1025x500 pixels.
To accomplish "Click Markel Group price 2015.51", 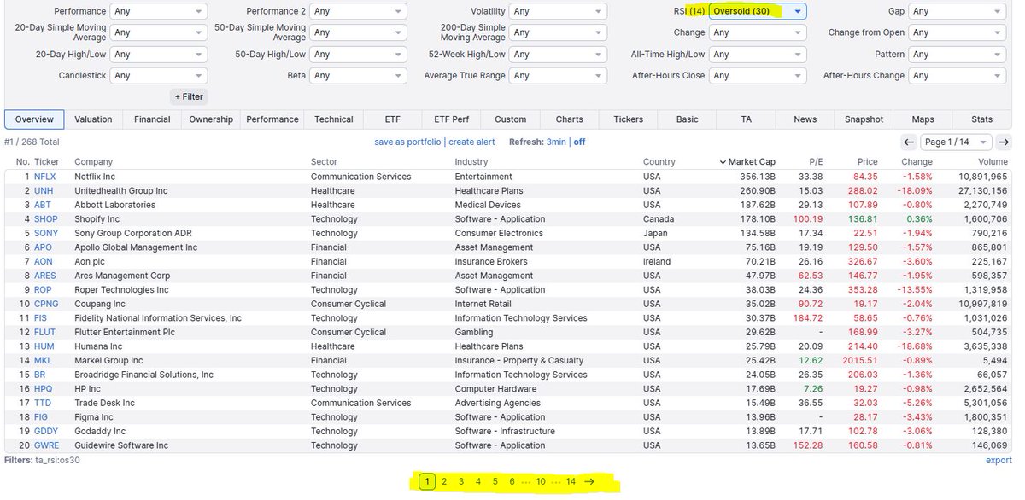I will pyautogui.click(x=858, y=361).
